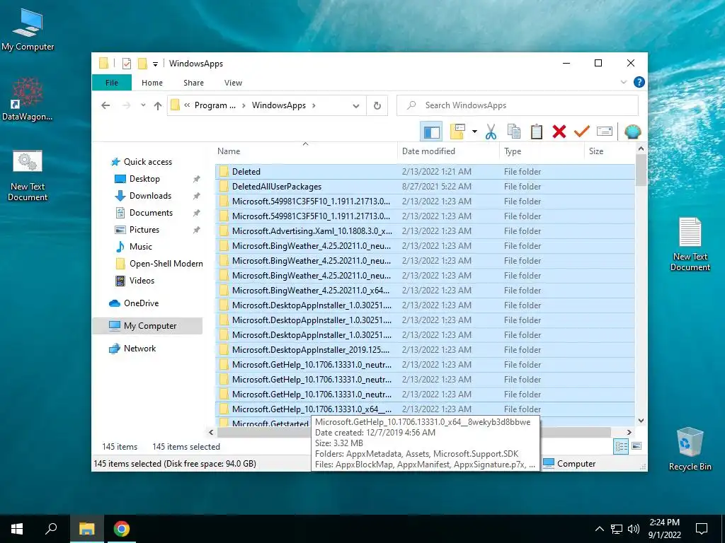Image resolution: width=725 pixels, height=543 pixels.
Task: Click the Program breadcrumb segment
Action: [215, 105]
